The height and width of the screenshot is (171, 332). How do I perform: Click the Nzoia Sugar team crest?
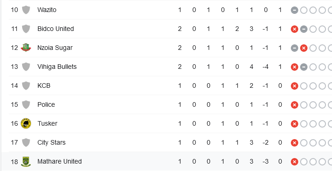click(x=26, y=48)
